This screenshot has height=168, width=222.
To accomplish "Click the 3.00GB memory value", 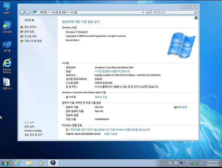I will click(98, 79).
